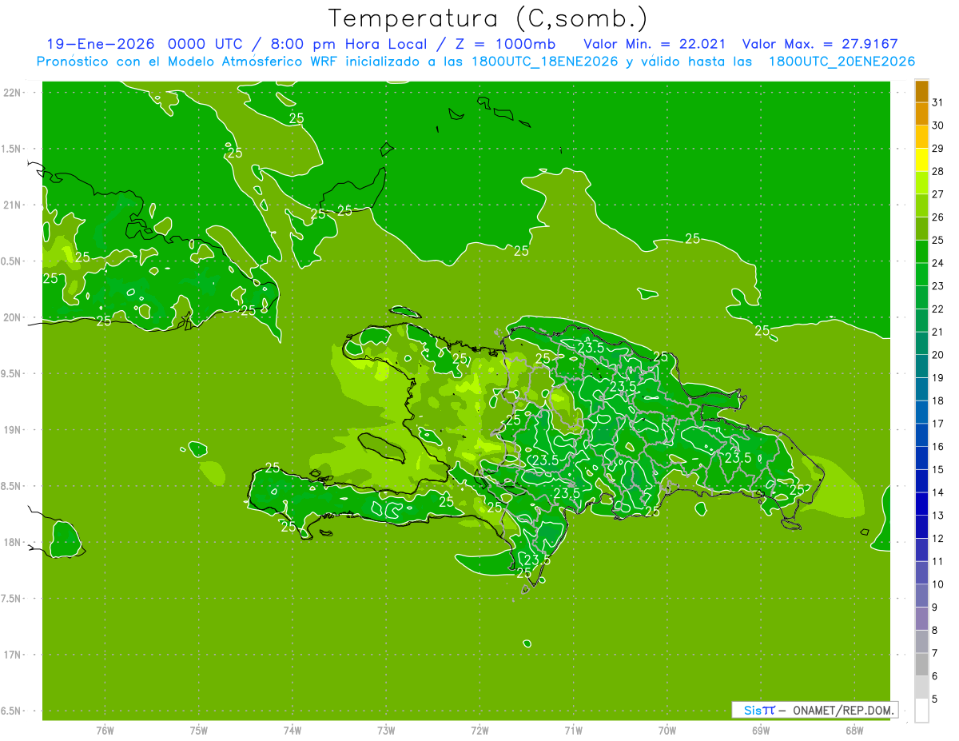
Task: Click Tortuga island off Haiti's north coast
Action: [404, 311]
